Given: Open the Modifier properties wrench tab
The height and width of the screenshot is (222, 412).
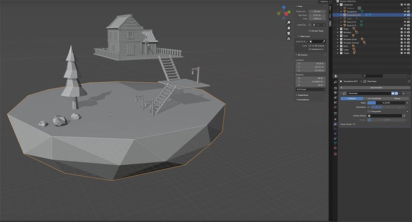Looking at the screenshot, I should pyautogui.click(x=335, y=124).
